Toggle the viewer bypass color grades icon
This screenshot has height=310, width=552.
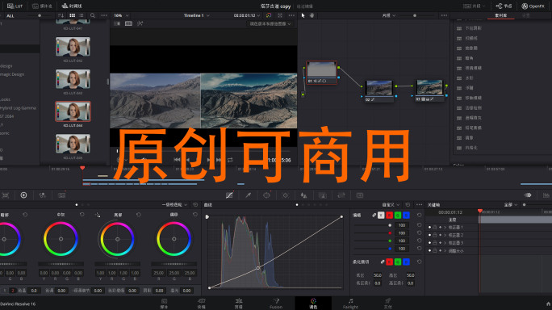(x=269, y=15)
